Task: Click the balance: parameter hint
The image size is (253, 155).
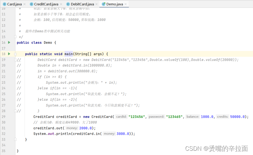Action: click(x=193, y=117)
